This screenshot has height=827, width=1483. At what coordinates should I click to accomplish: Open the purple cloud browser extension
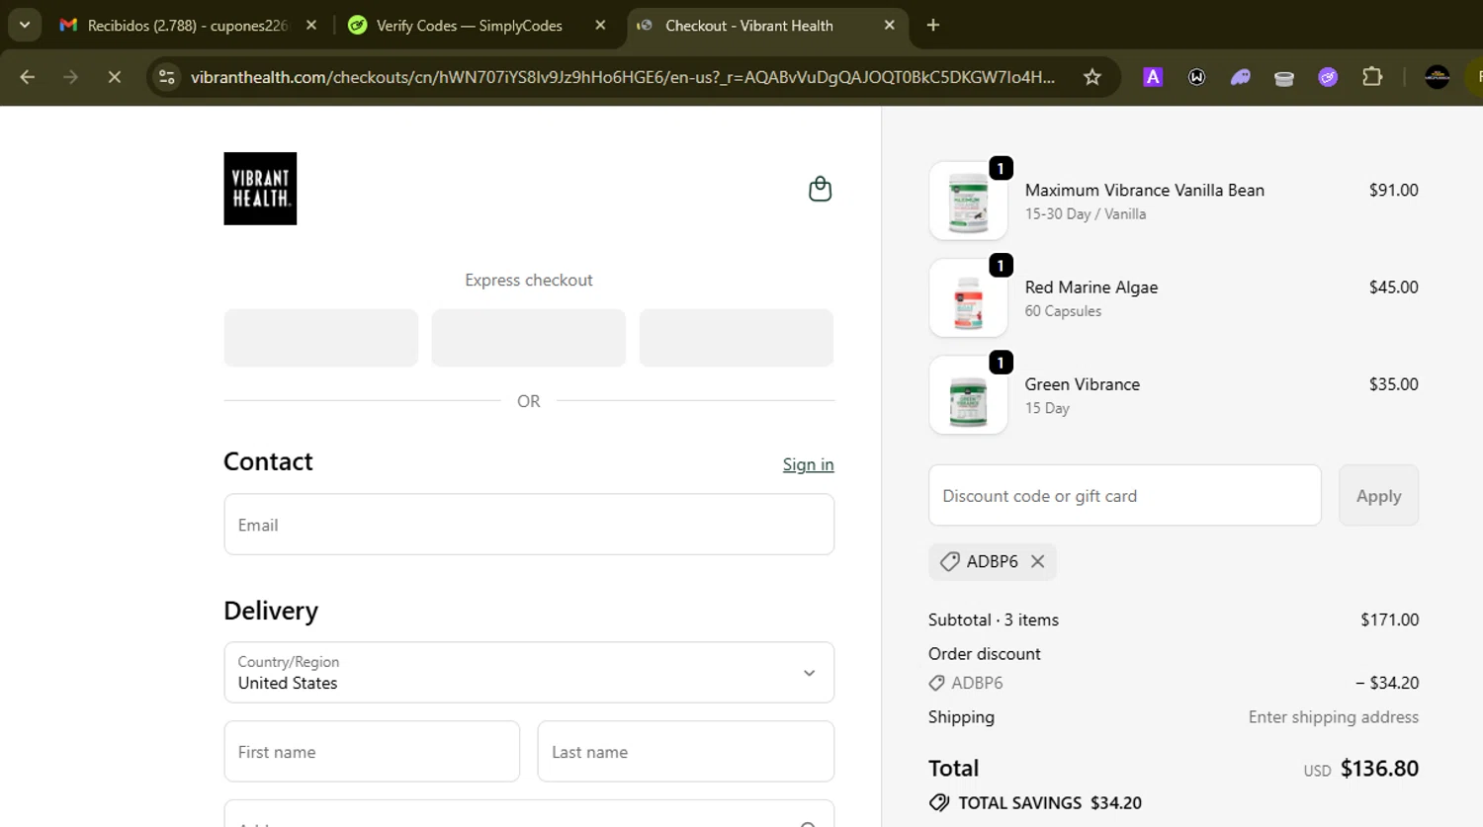[1240, 77]
